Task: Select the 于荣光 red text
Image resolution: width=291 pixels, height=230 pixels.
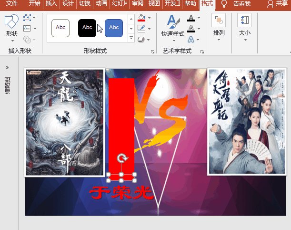Action: [x=121, y=193]
